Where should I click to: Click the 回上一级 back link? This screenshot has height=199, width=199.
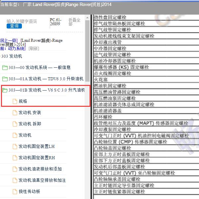pos(9,40)
